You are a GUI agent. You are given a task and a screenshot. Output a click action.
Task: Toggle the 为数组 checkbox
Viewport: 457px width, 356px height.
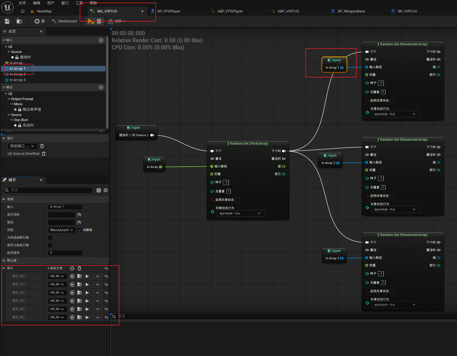coord(80,230)
